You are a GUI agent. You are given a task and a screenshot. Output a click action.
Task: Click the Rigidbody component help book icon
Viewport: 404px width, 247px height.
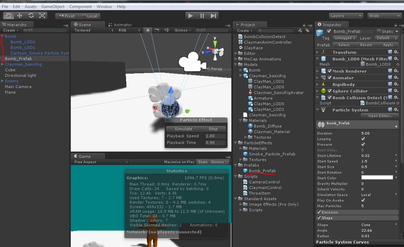click(x=390, y=84)
